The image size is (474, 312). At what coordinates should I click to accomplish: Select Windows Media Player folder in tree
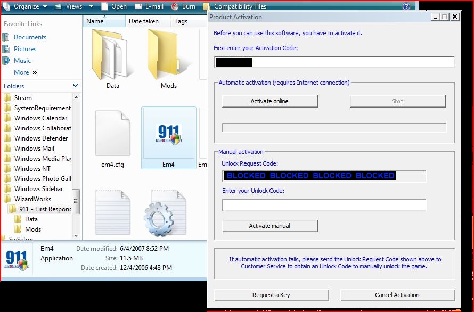click(x=42, y=159)
